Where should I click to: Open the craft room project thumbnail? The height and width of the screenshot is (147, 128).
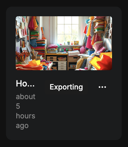click(x=64, y=43)
